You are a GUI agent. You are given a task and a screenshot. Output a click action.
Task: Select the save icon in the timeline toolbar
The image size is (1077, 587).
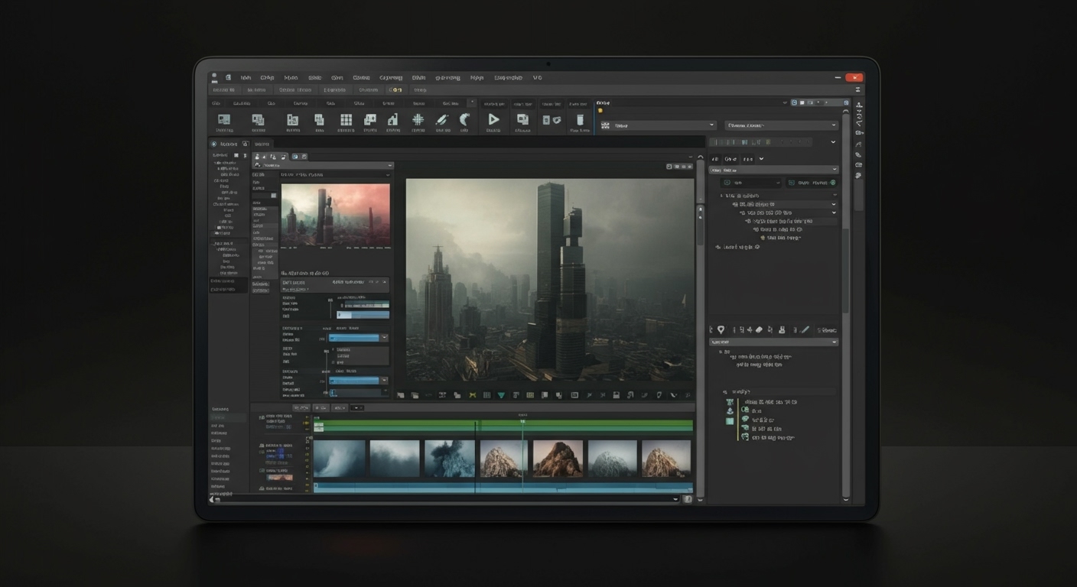616,394
